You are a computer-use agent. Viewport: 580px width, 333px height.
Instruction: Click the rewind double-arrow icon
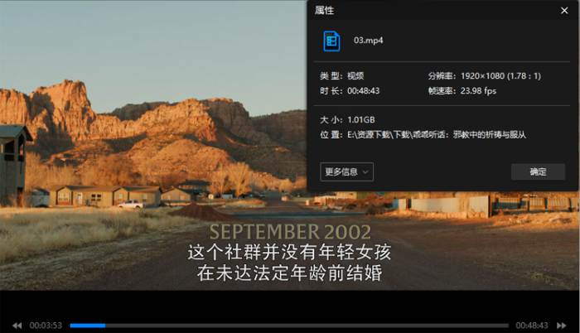click(17, 326)
